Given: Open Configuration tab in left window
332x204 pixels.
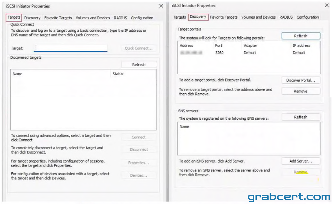Looking at the screenshot, I should click(x=142, y=18).
